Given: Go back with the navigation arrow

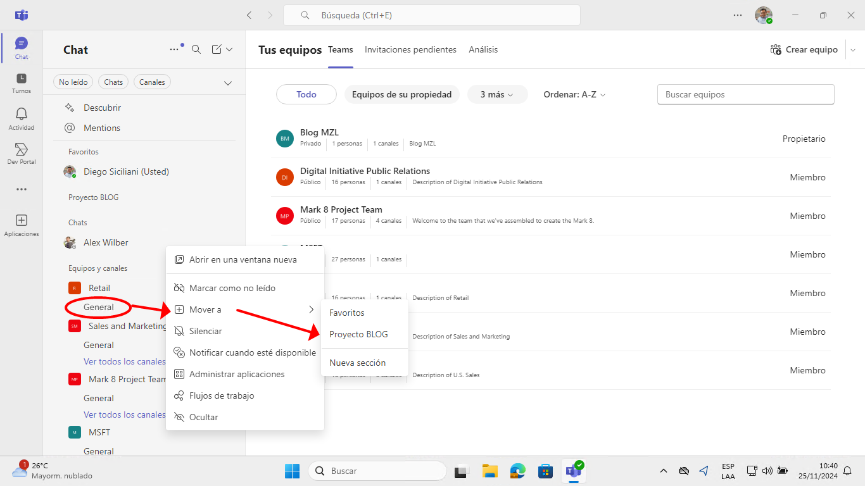Looking at the screenshot, I should (249, 15).
